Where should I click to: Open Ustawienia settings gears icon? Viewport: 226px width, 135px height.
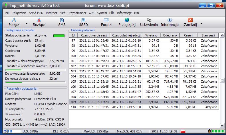point(149,20)
